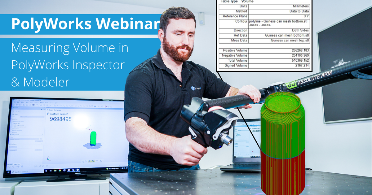
Task: Select the Polygonal model radio button
Action: (x=15, y=125)
